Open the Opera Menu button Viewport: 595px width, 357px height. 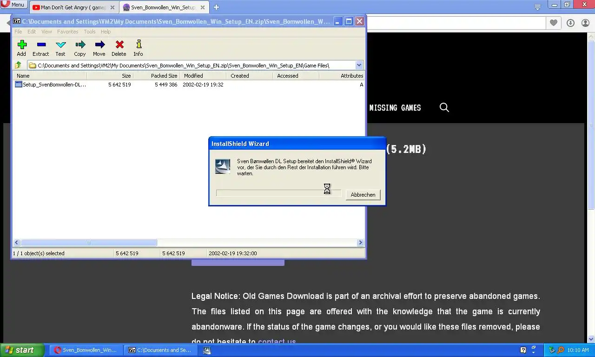[13, 5]
